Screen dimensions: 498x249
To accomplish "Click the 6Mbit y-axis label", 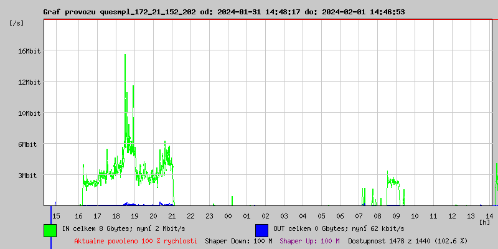I will coord(27,144).
